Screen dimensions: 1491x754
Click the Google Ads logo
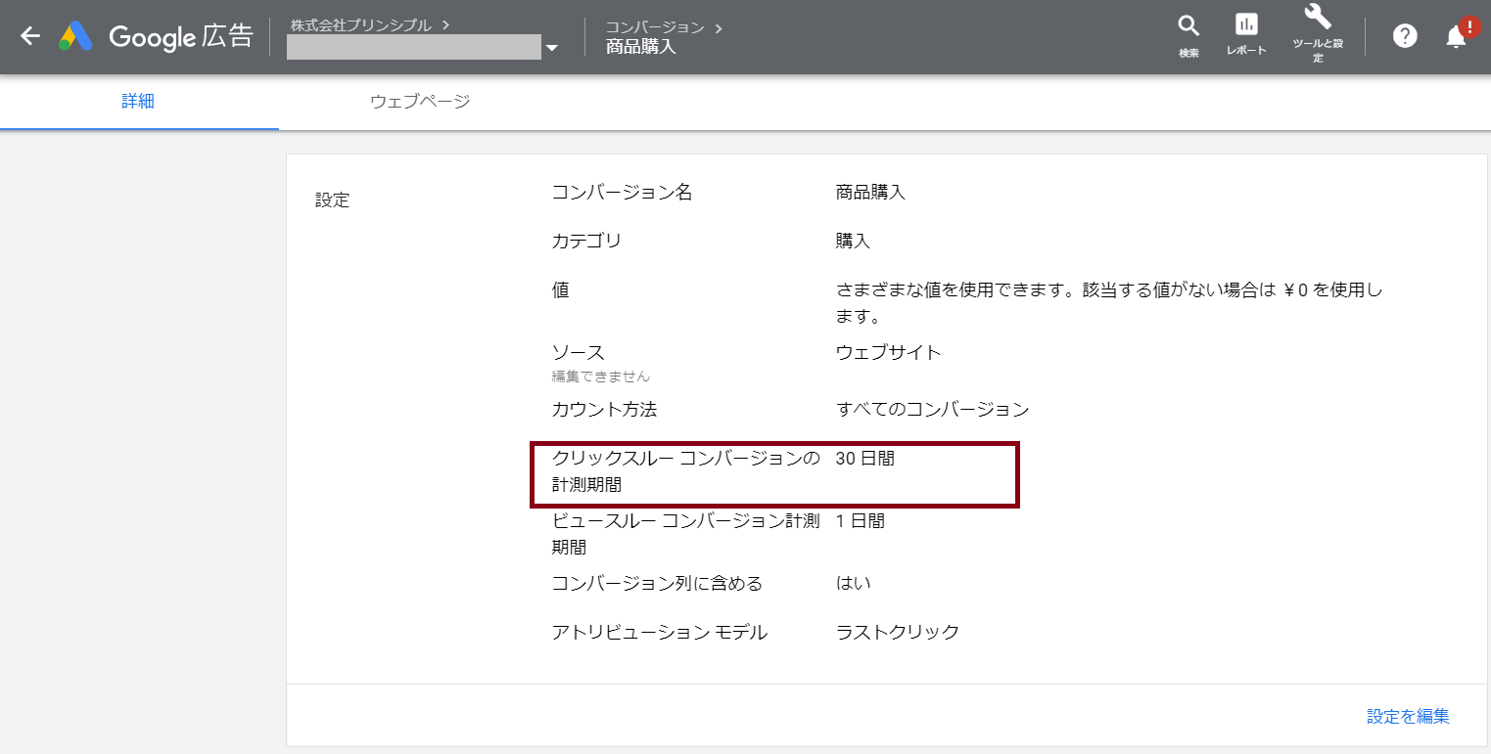(x=75, y=37)
